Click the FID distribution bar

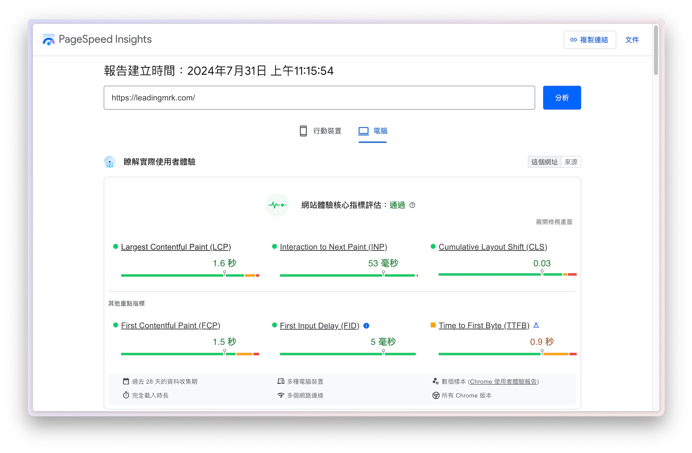(x=348, y=354)
